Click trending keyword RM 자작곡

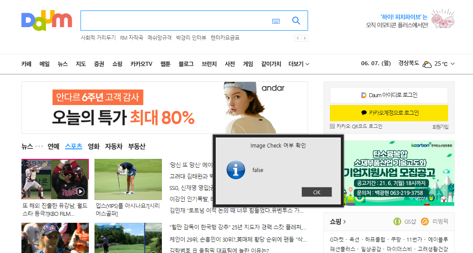coord(132,38)
